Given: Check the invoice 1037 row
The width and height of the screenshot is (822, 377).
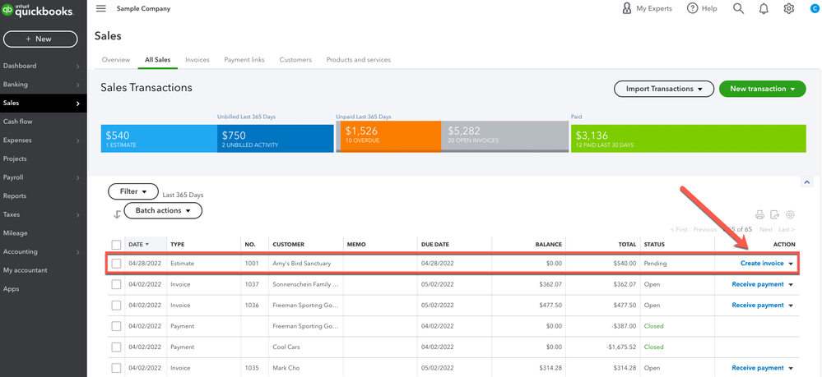Looking at the screenshot, I should point(116,284).
